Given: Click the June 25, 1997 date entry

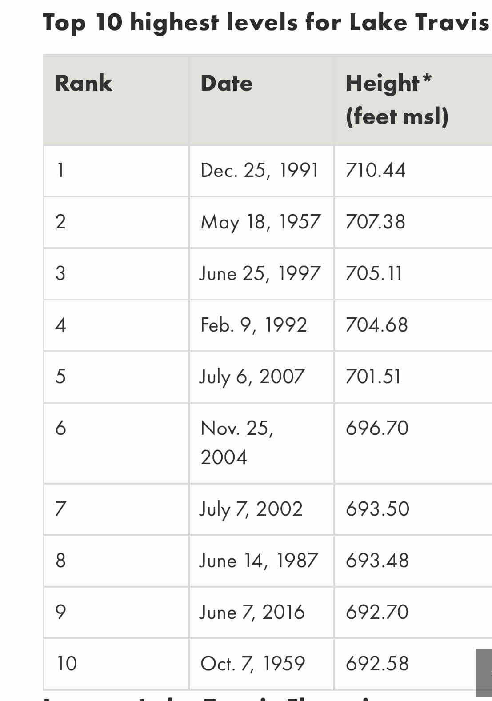Looking at the screenshot, I should click(260, 273).
